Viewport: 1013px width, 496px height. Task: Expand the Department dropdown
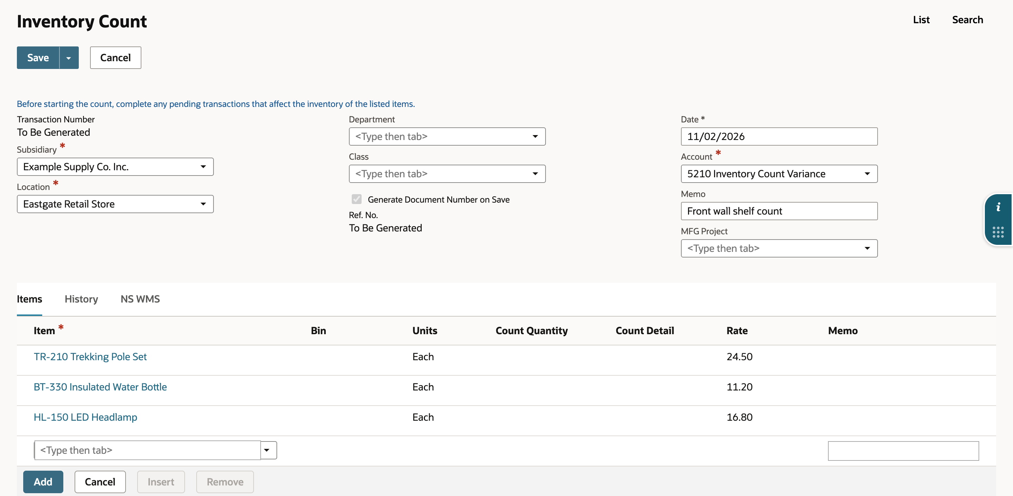pos(535,136)
